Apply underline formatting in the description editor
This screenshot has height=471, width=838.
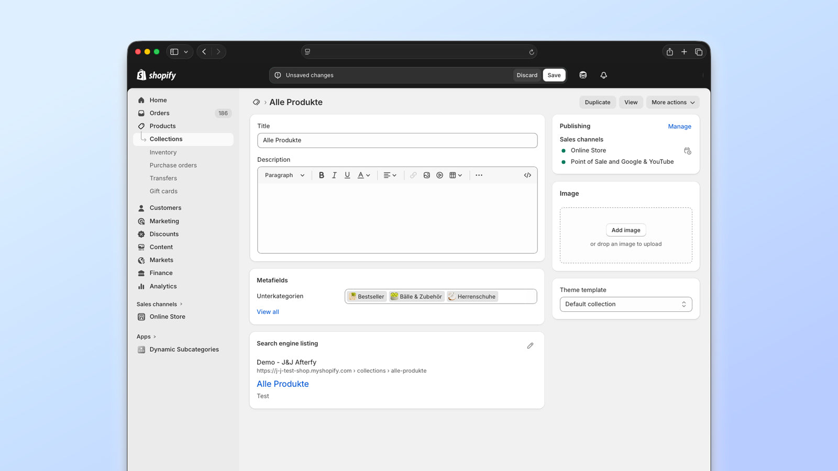347,175
